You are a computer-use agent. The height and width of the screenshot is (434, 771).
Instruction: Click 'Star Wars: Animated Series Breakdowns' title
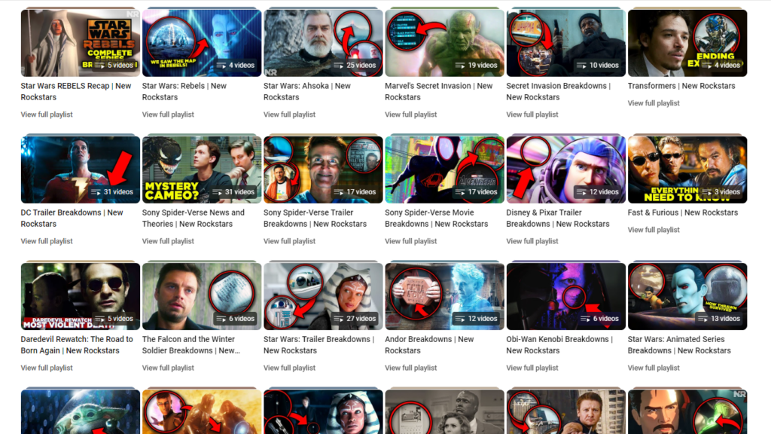click(679, 344)
